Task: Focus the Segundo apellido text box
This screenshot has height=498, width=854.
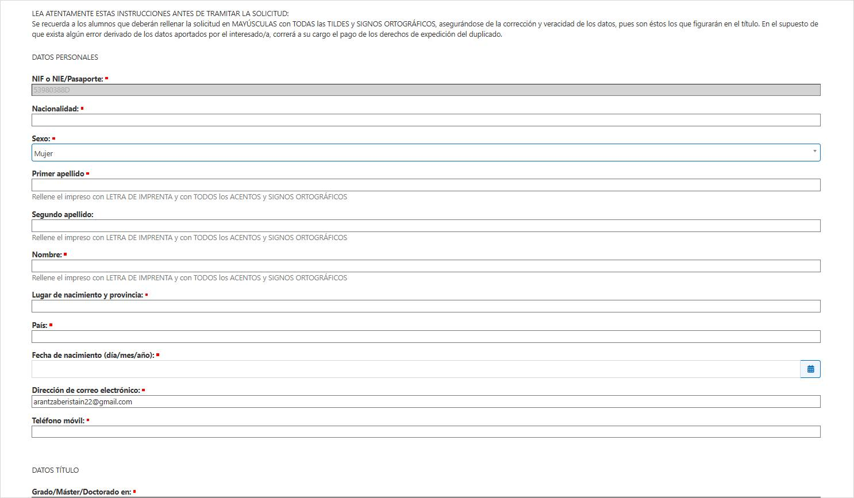Action: pyautogui.click(x=426, y=226)
